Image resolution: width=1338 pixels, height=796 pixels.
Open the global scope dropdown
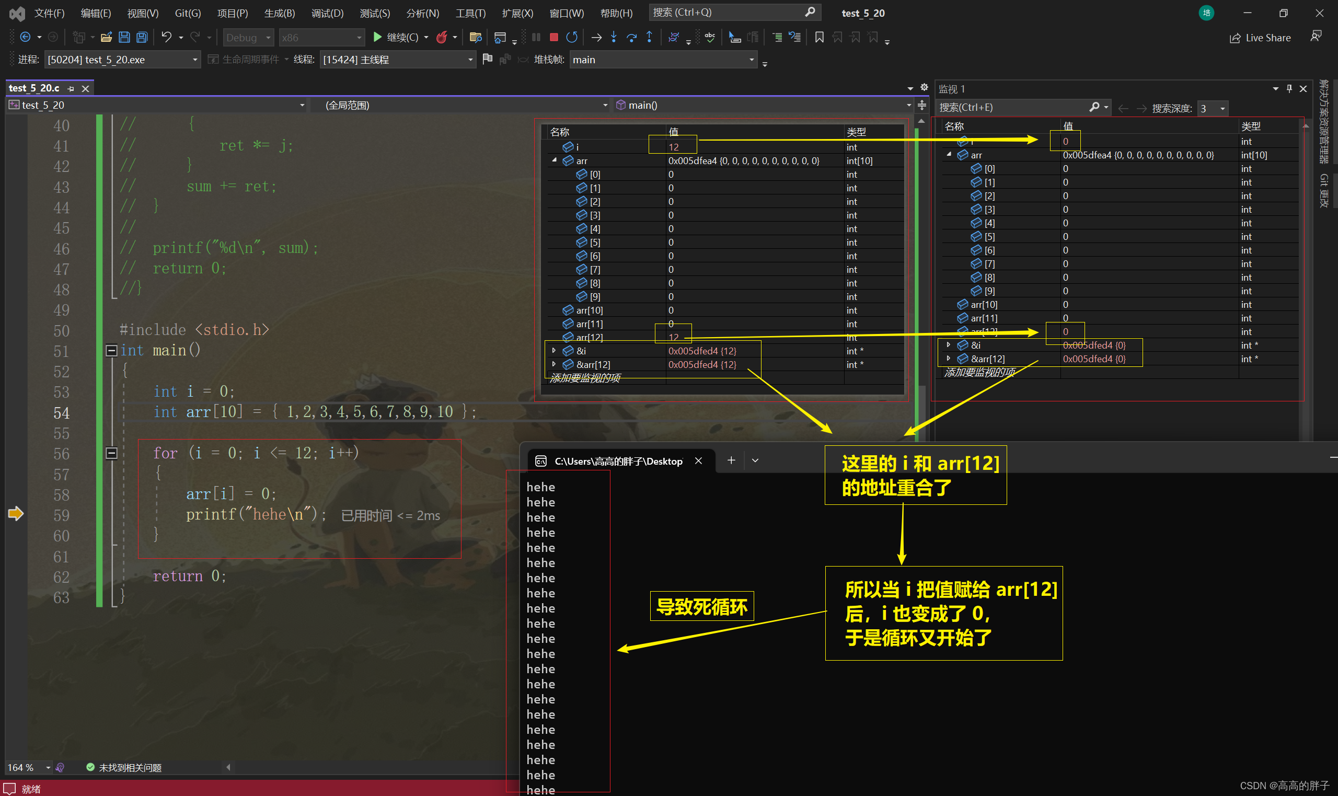pyautogui.click(x=461, y=105)
